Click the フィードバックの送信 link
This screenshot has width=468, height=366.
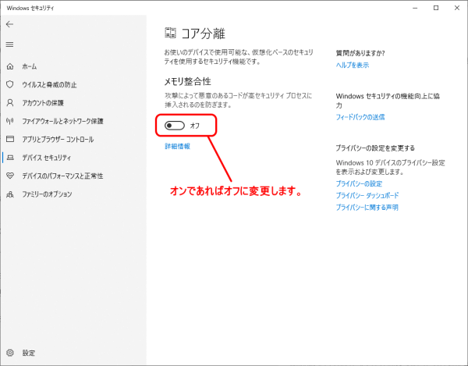tap(360, 117)
